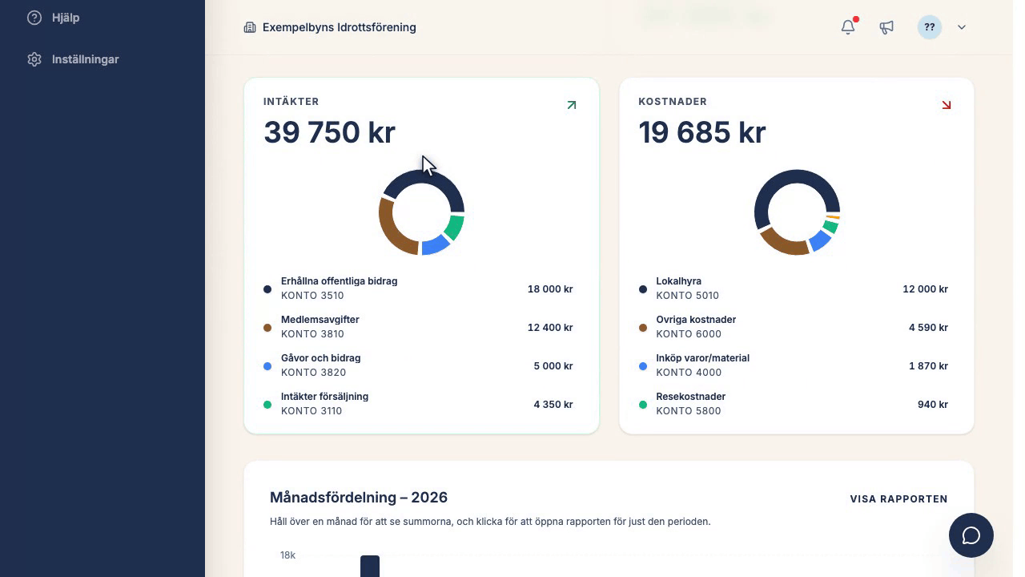The height and width of the screenshot is (577, 1025).
Task: Open the notifications bell
Action: 848,27
